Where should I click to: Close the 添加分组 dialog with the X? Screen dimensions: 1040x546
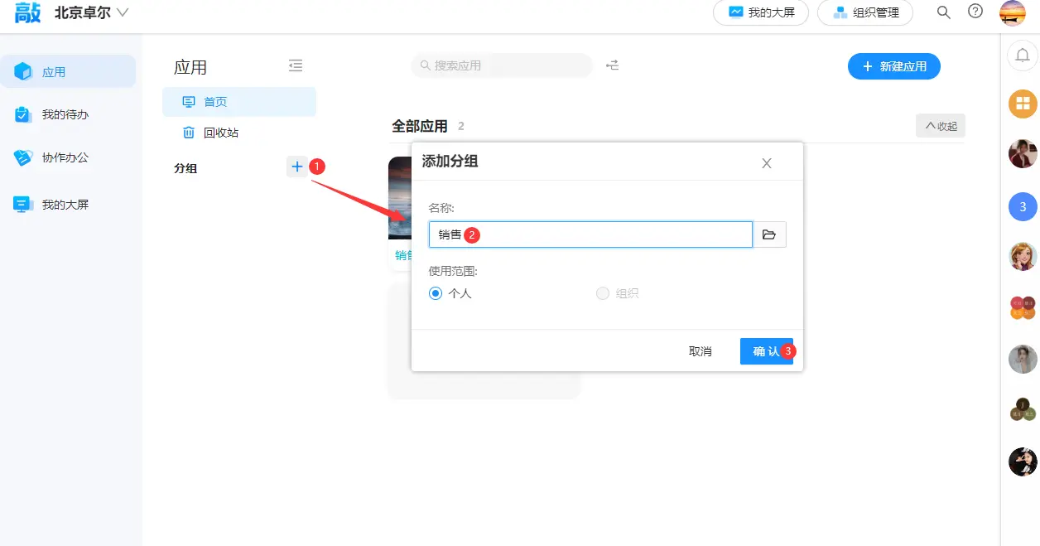(x=767, y=163)
